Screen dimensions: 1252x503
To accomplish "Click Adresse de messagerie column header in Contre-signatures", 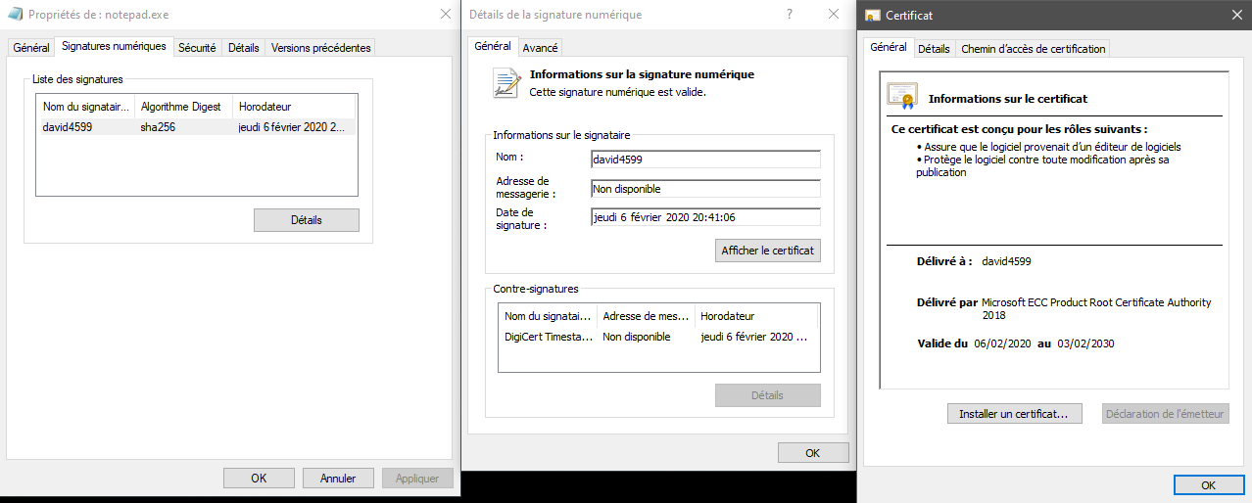I will tap(646, 316).
